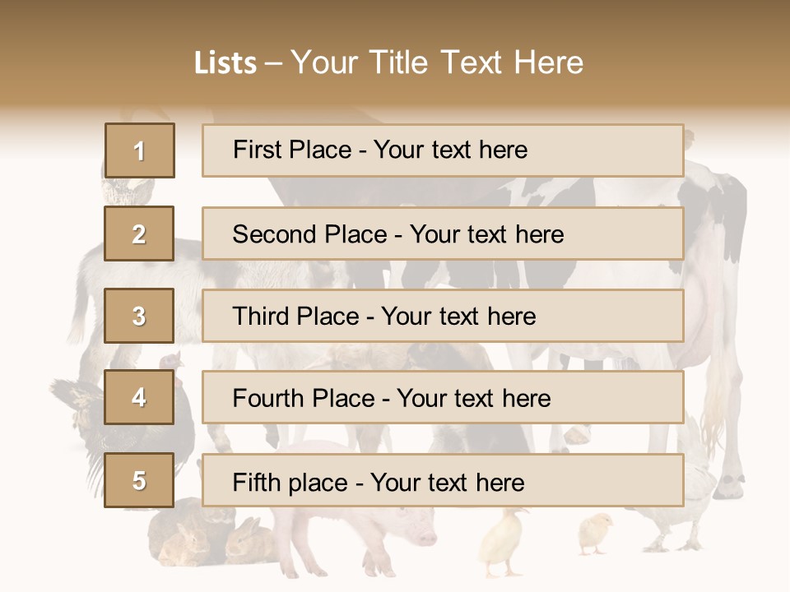Click the Third Place text box
This screenshot has height=592, width=790.
tap(443, 316)
